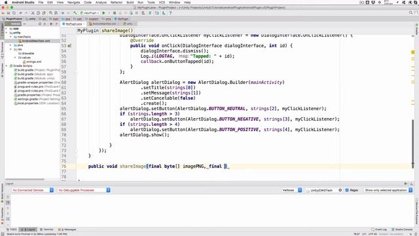
Task: Click the Save All toolbar icon
Action: pyautogui.click(x=9, y=13)
